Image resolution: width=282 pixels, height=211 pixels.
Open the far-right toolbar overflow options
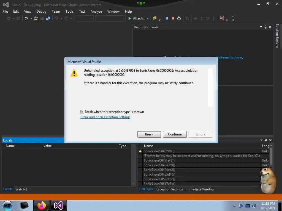point(233,18)
